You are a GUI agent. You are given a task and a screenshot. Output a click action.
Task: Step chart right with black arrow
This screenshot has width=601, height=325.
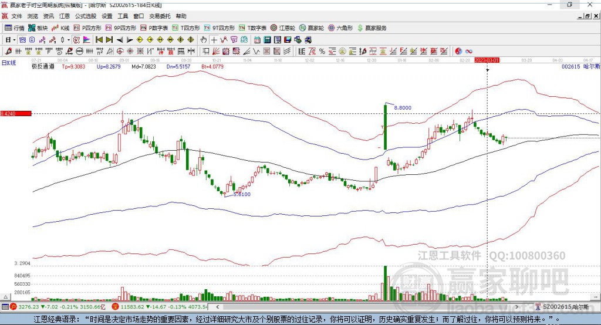(x=130, y=40)
